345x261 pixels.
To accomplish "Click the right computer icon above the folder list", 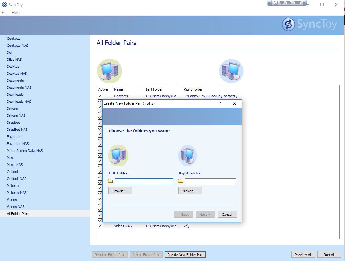I will coord(231,71).
